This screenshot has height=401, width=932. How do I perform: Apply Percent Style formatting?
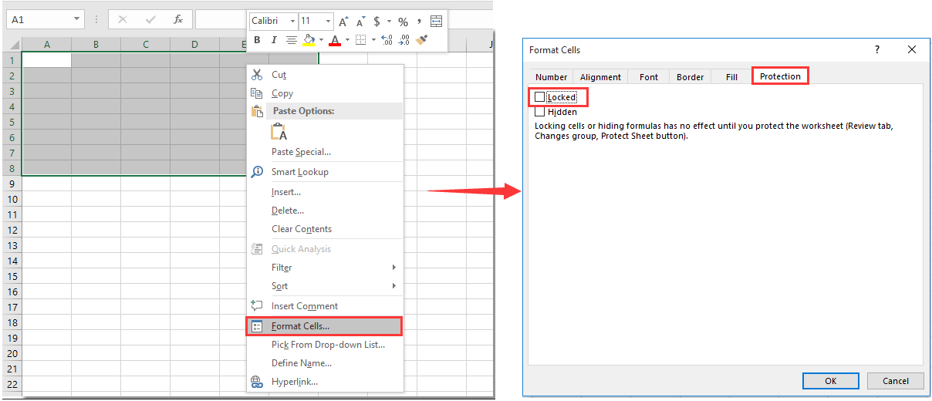click(403, 22)
